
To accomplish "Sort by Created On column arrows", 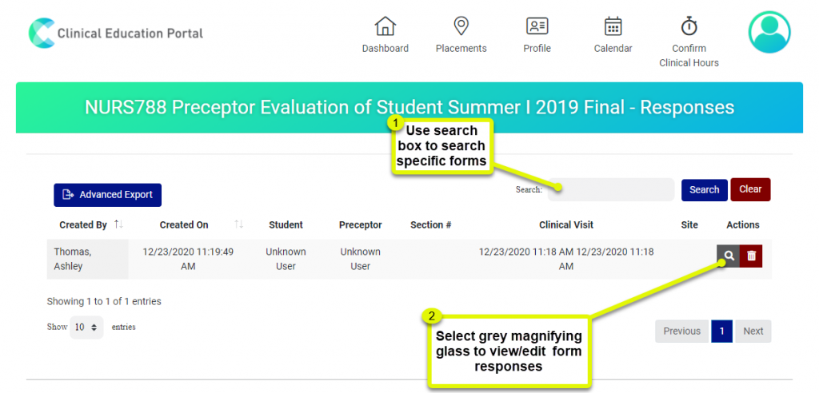I will pyautogui.click(x=238, y=225).
